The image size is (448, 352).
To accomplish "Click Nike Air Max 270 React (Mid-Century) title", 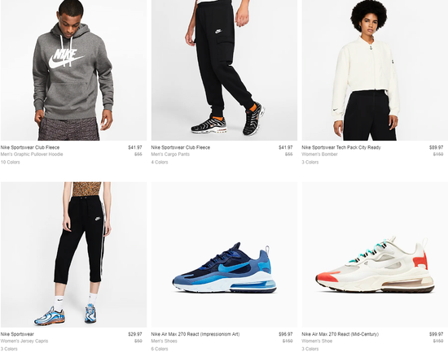I will (340, 334).
